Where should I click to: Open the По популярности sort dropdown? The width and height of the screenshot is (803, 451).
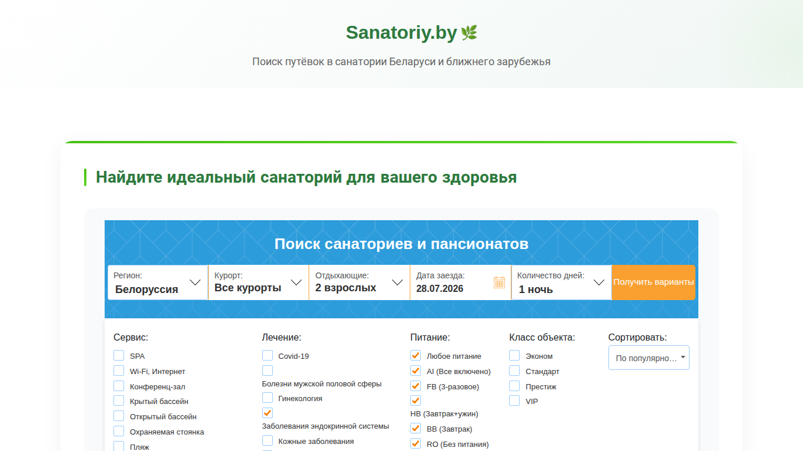point(649,358)
